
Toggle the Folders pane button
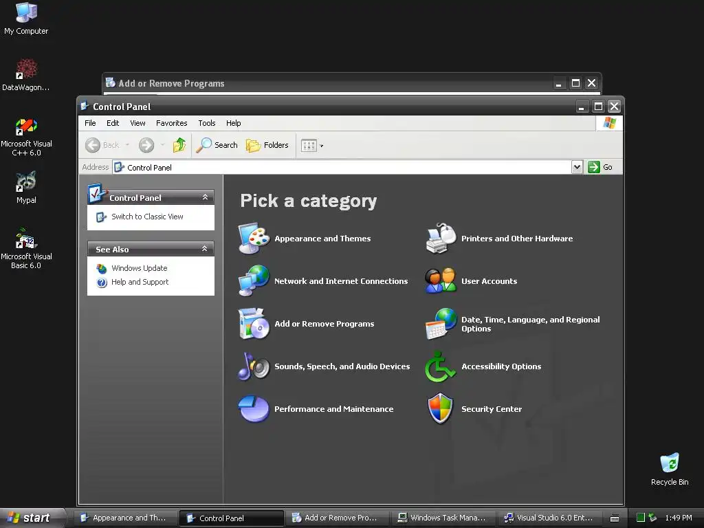(267, 145)
